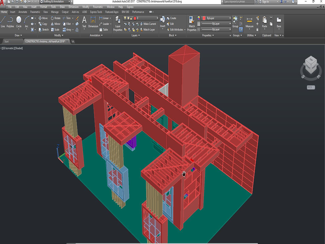The width and height of the screenshot is (325, 244).
Task: Open the Dimension menu in menu bar
Action: click(x=73, y=7)
